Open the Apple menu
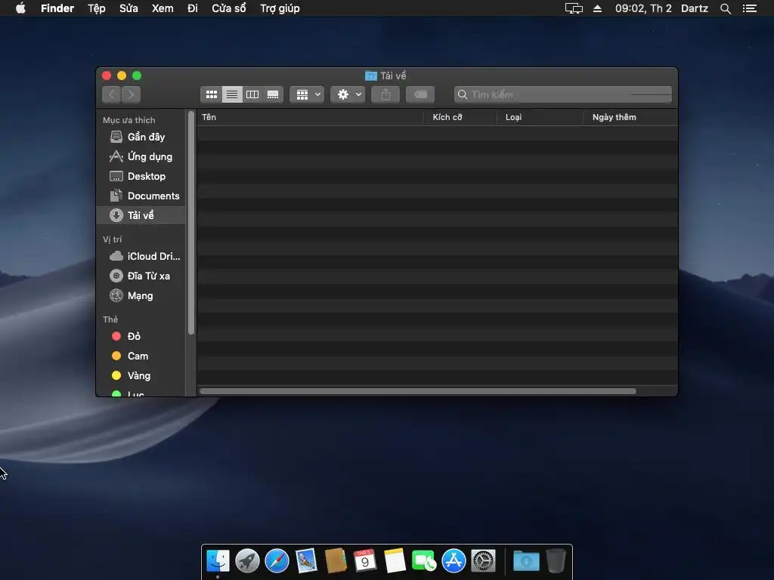Screen dimensions: 774x580 [x=20, y=8]
